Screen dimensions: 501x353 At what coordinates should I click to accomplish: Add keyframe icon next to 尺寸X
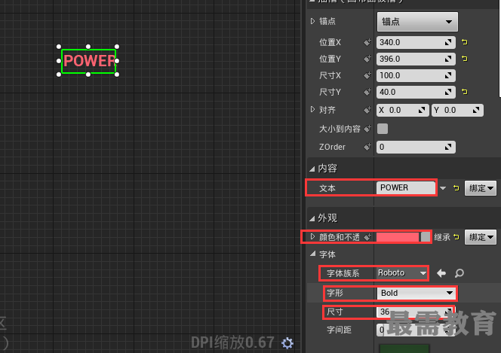(x=367, y=75)
